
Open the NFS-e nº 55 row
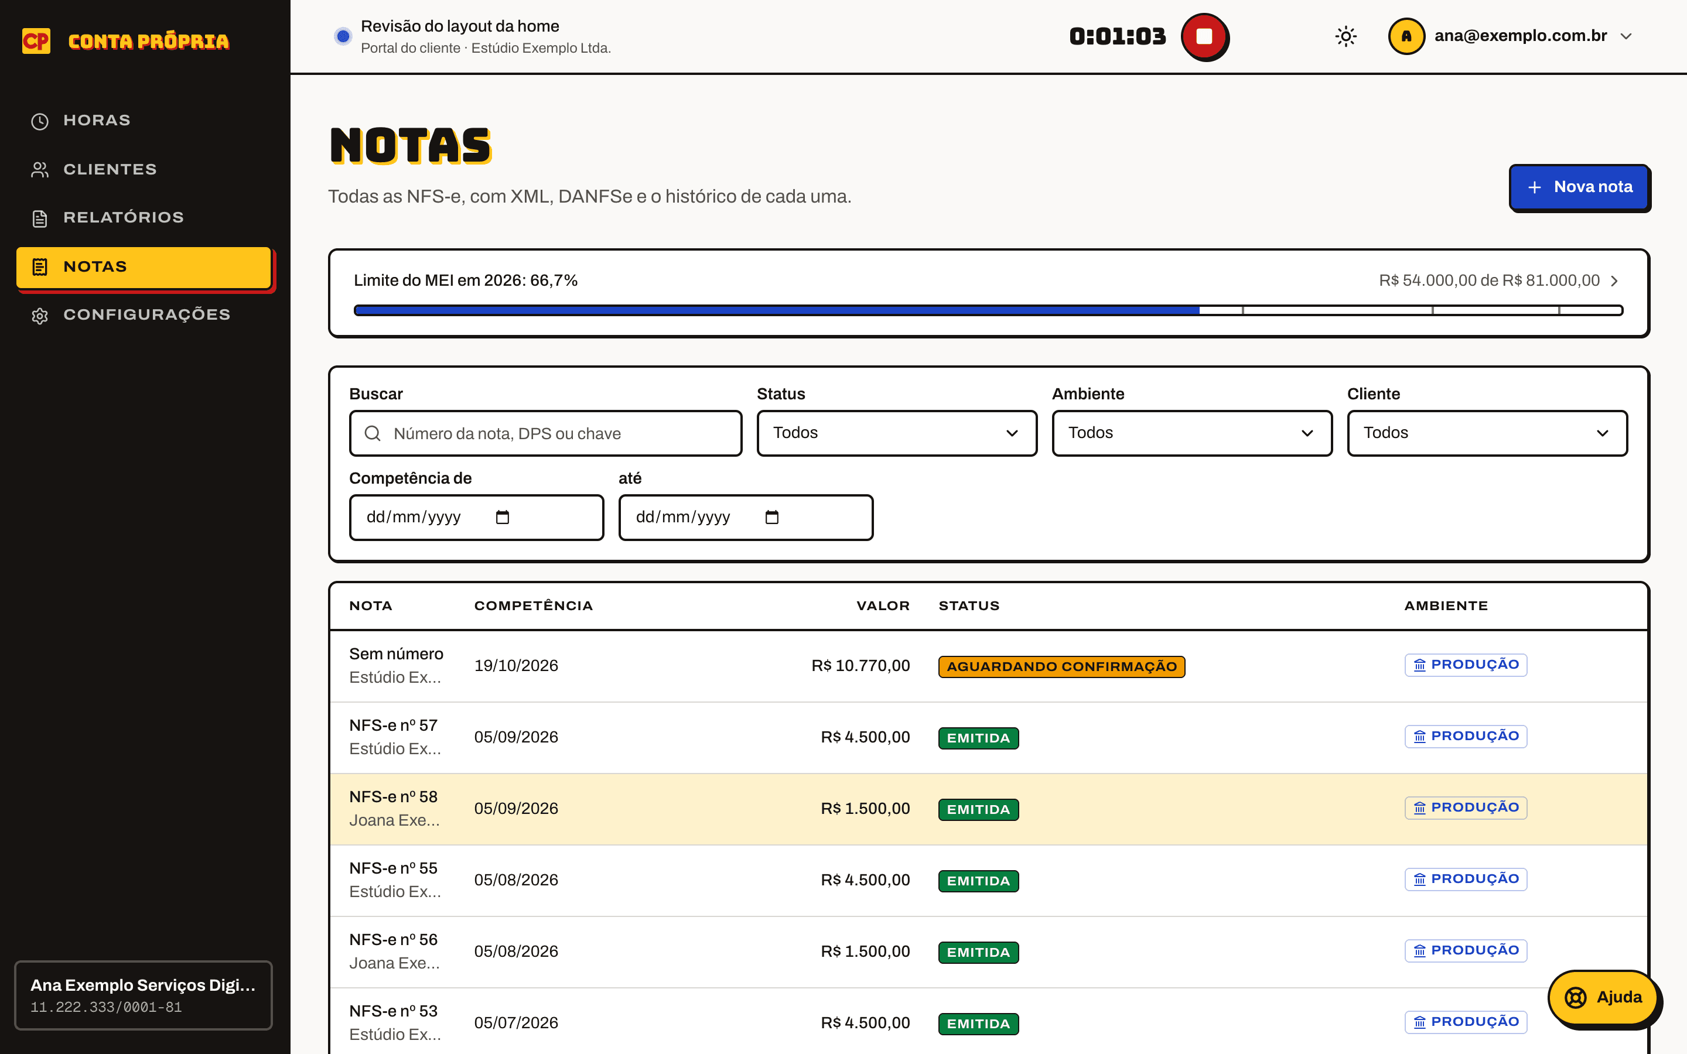(x=989, y=881)
